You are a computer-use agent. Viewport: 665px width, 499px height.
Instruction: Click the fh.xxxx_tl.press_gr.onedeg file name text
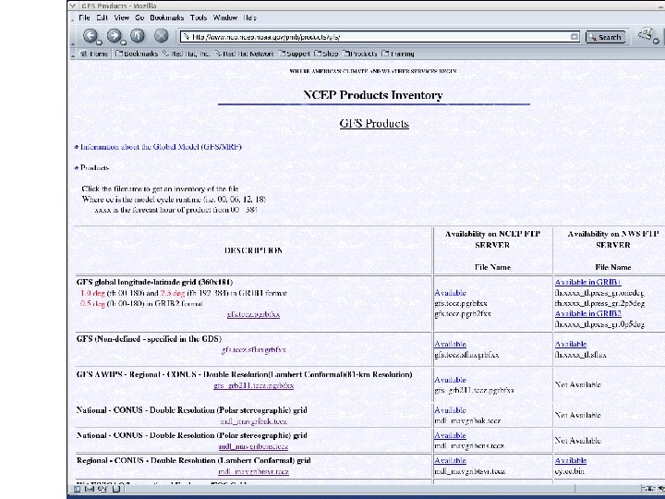coord(599,293)
